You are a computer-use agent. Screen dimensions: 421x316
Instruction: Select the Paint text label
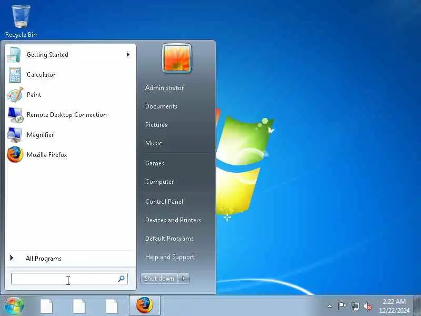34,95
